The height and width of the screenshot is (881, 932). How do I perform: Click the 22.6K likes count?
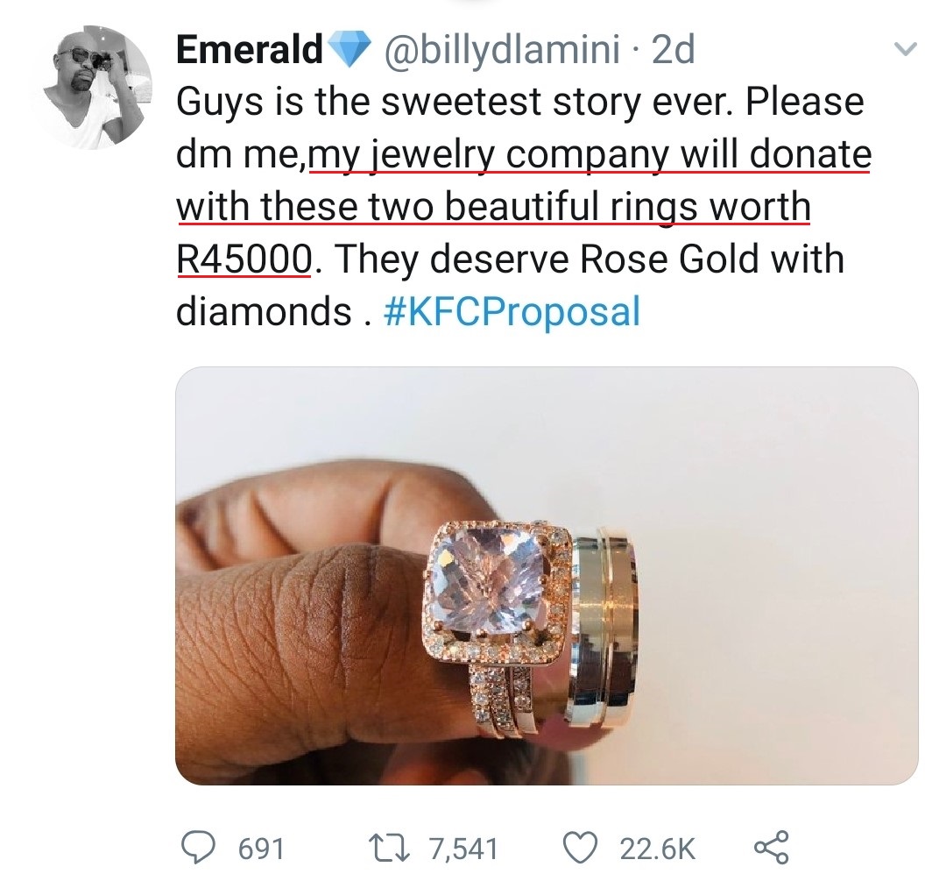click(657, 849)
